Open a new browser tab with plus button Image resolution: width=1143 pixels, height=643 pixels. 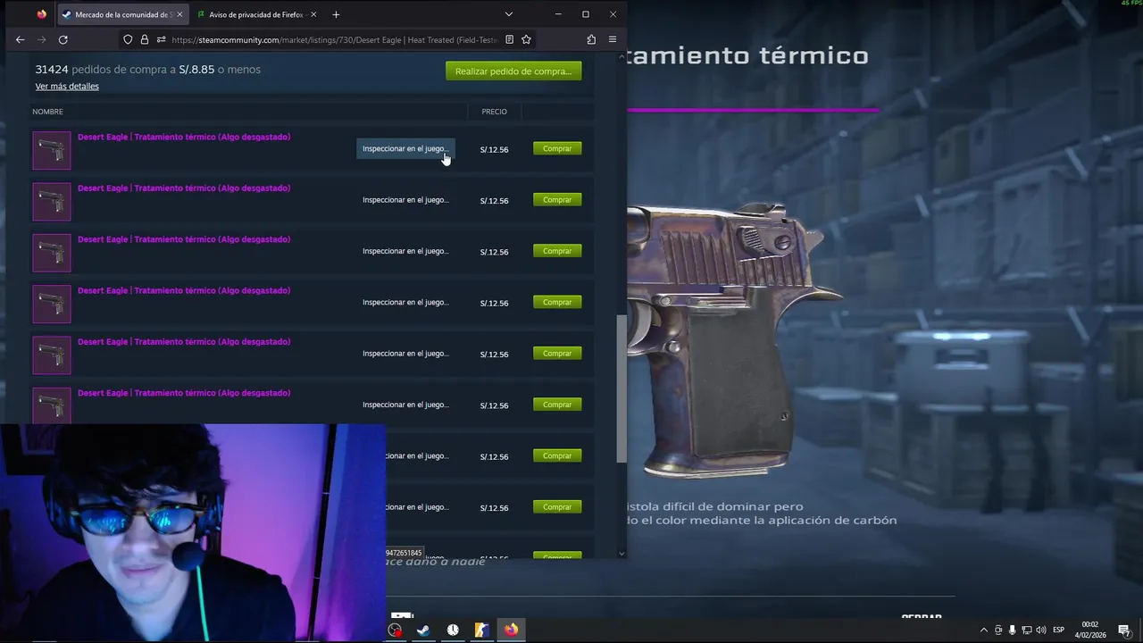click(336, 14)
